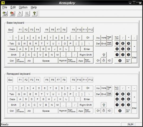Click the App key on Base keyboard
This screenshot has width=143, height=127.
81,61
